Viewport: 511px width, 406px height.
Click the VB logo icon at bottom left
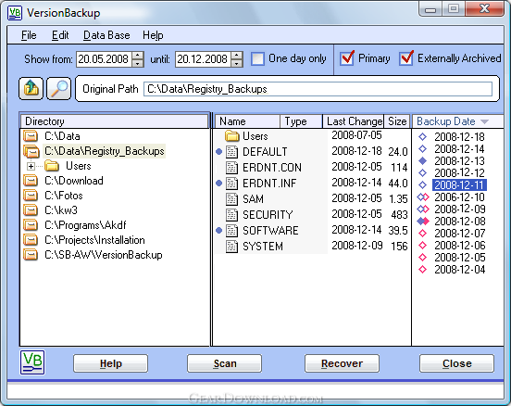(x=32, y=362)
